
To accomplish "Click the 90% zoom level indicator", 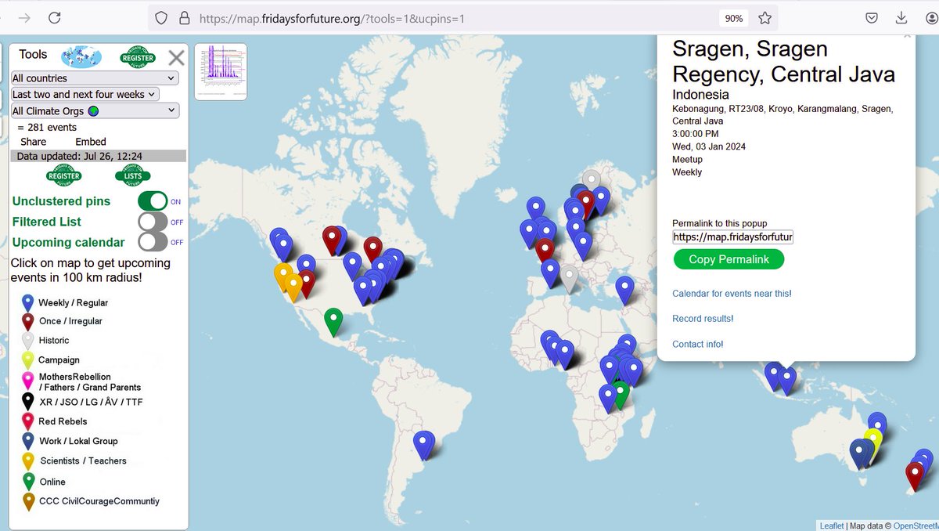I will (733, 18).
